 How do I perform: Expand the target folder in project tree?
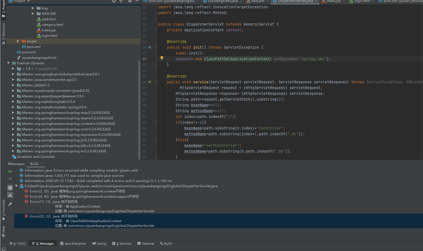(18, 41)
